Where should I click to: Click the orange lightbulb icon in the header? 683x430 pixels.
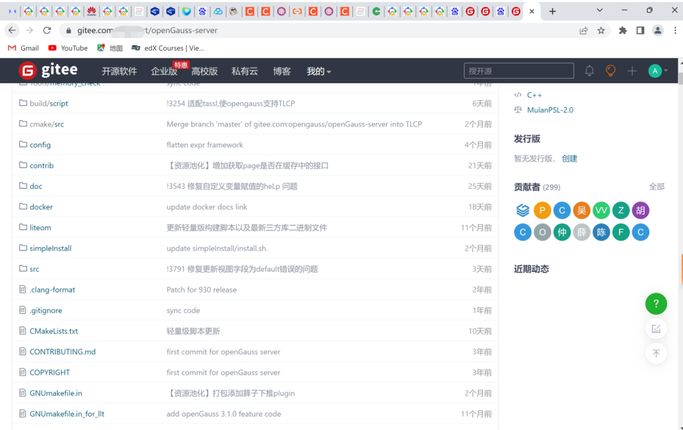tap(610, 71)
